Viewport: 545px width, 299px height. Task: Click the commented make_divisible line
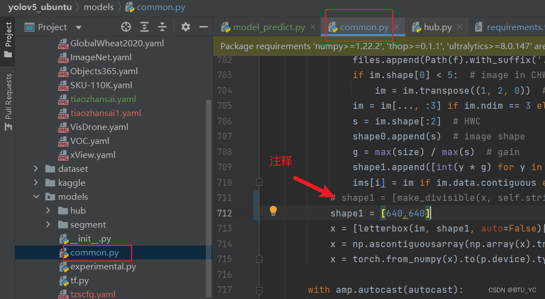[x=437, y=197]
